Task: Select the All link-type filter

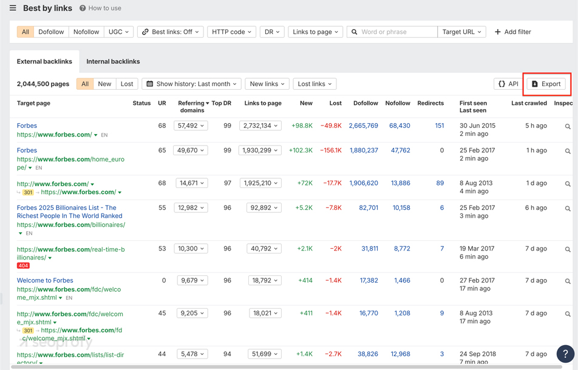Action: pos(25,32)
